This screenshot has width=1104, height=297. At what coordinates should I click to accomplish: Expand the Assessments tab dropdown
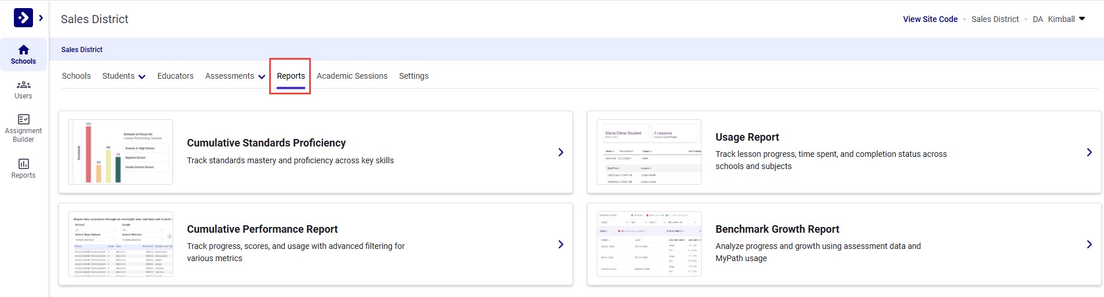tap(262, 76)
